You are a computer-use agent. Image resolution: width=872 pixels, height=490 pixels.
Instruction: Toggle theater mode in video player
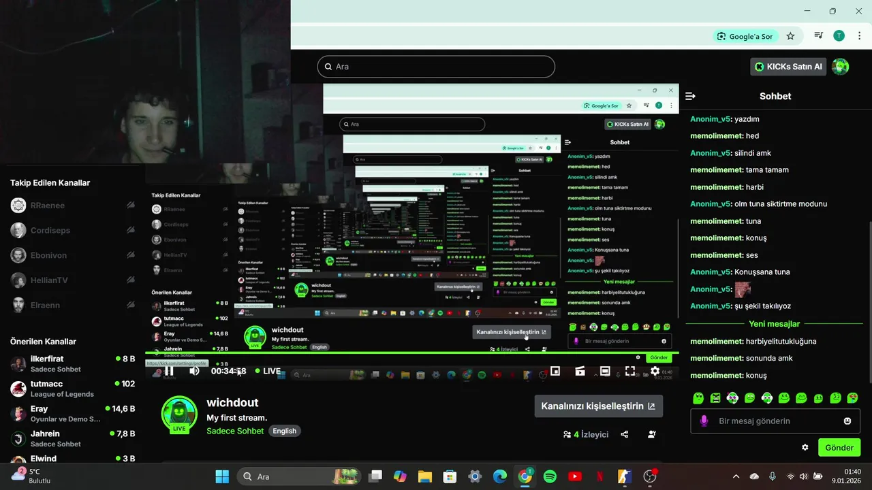pyautogui.click(x=605, y=371)
